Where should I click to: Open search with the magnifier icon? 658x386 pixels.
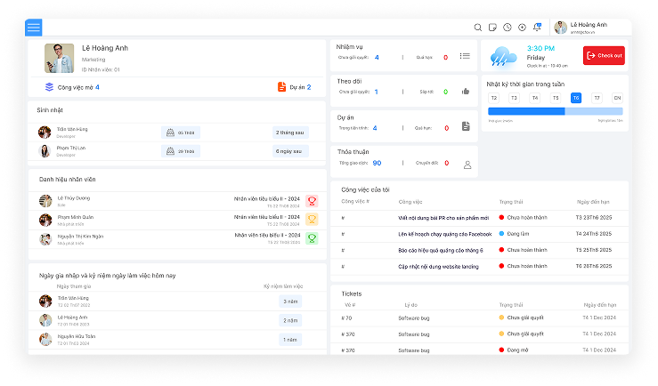(x=477, y=28)
